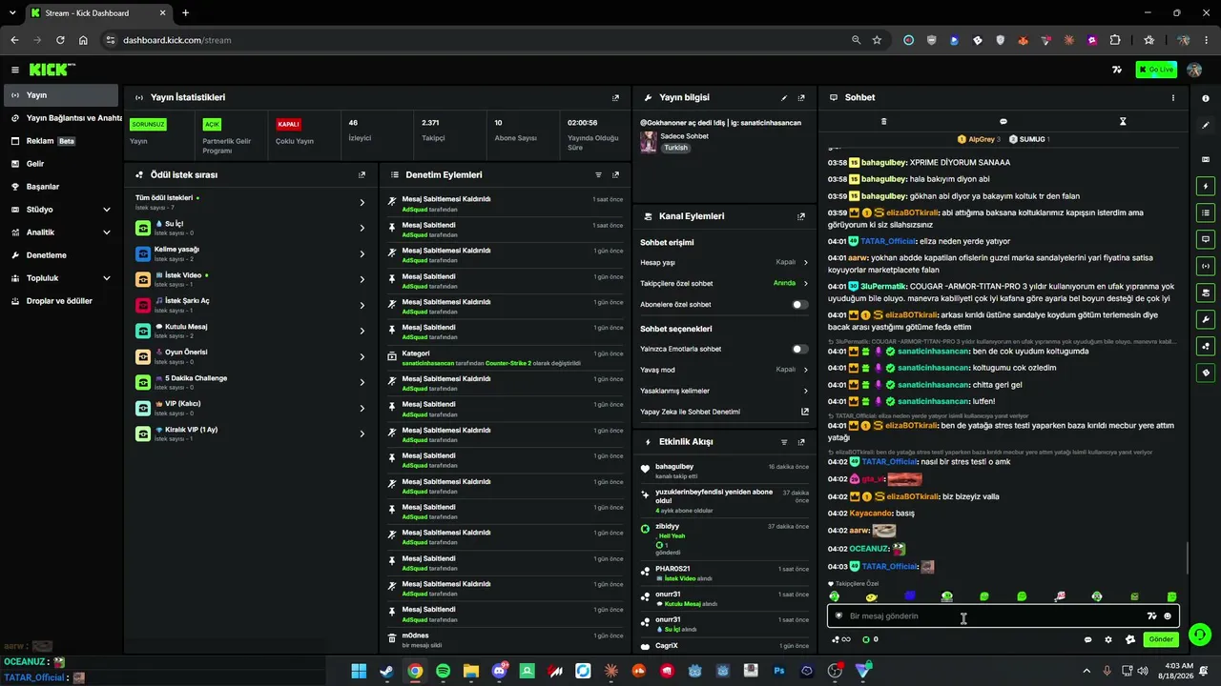Click the Su İçi reward row
This screenshot has height=686, width=1221.
point(251,228)
